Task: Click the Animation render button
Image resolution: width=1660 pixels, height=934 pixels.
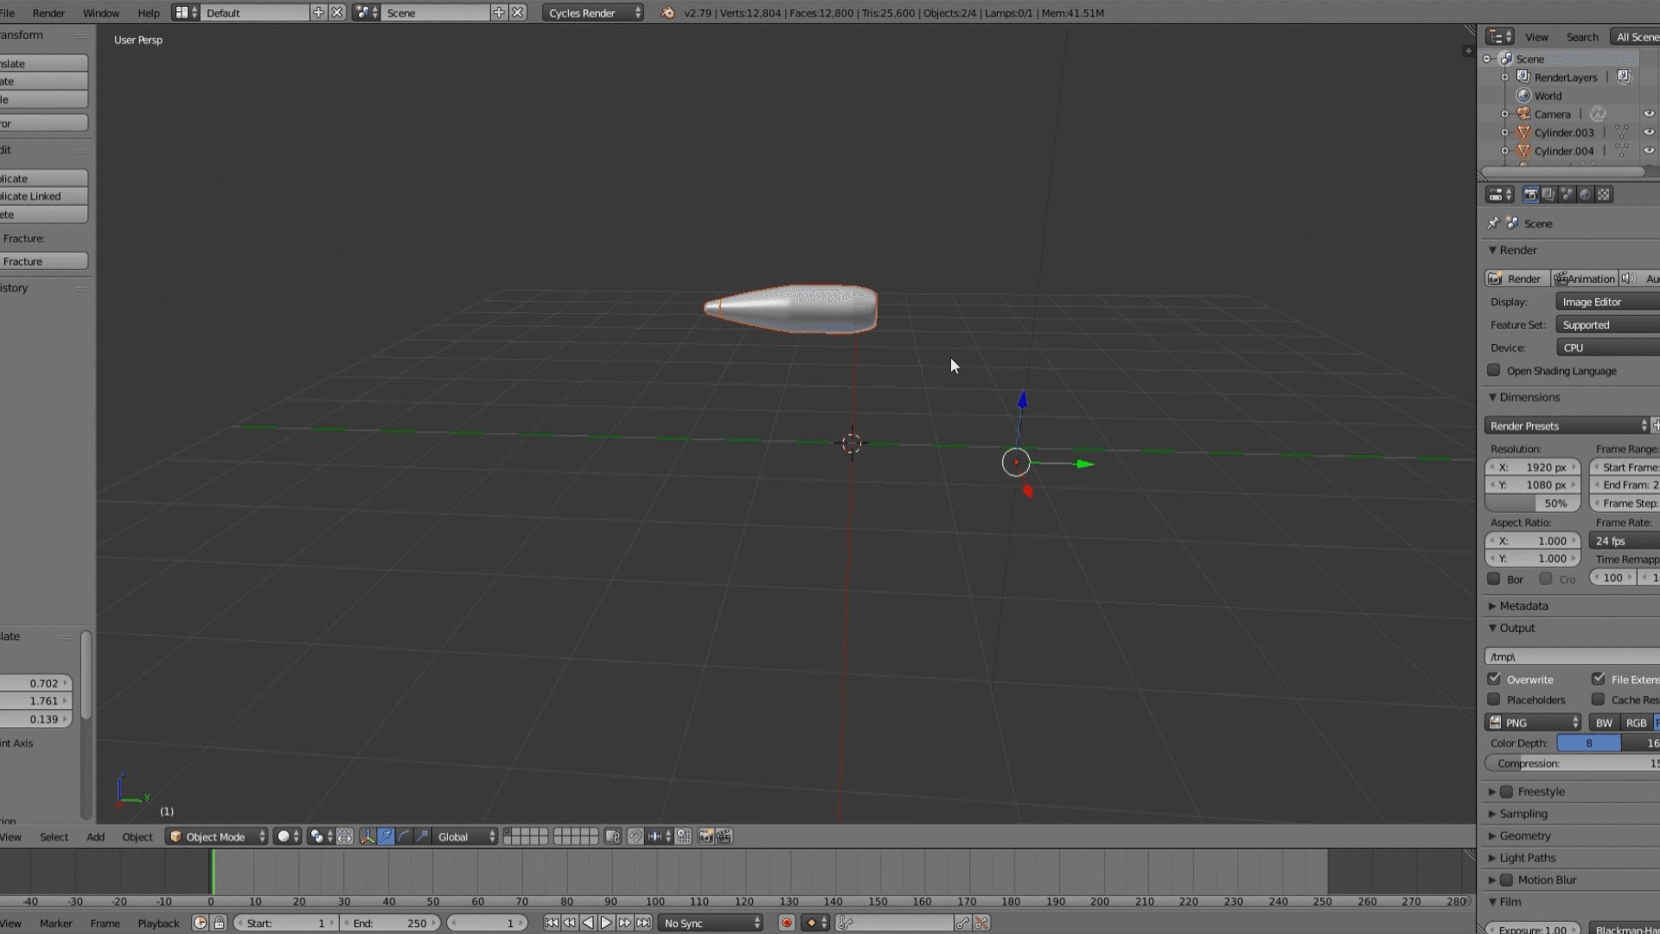Action: [x=1584, y=278]
